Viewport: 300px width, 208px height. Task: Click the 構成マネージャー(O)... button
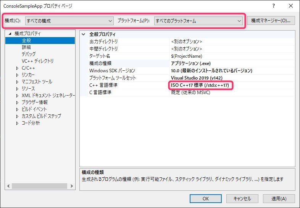[271, 21]
